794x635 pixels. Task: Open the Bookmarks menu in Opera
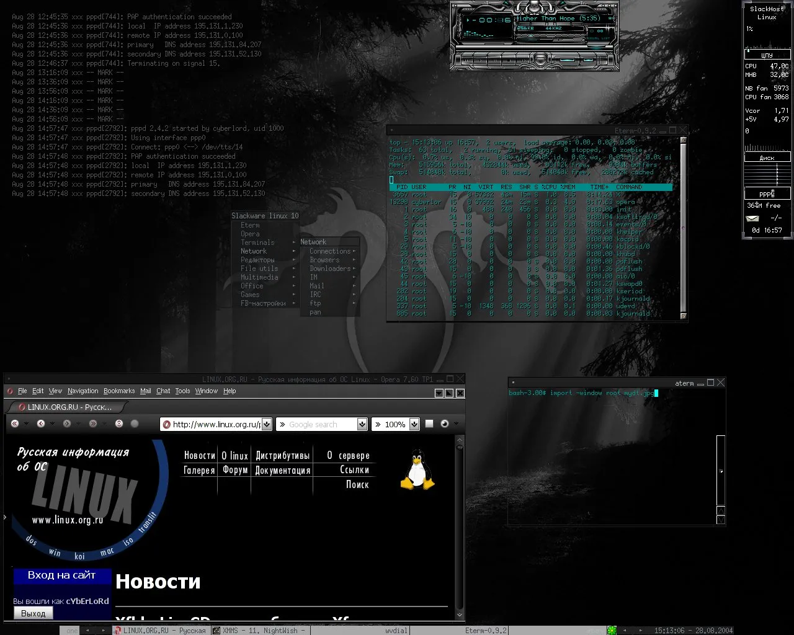coord(119,391)
